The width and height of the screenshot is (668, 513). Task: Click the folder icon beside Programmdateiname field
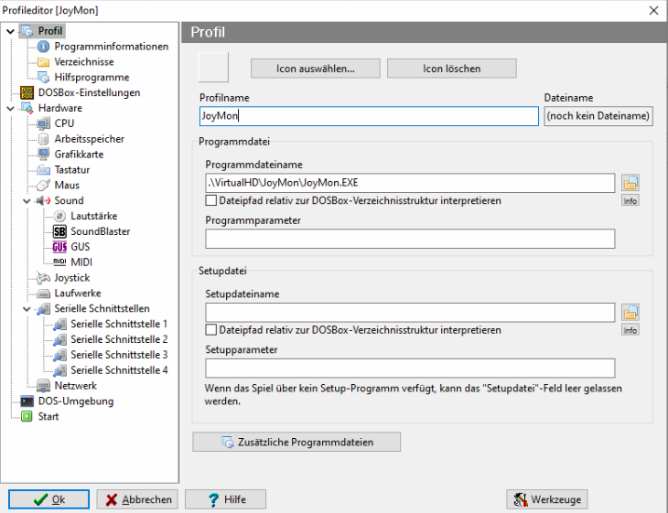[630, 182]
